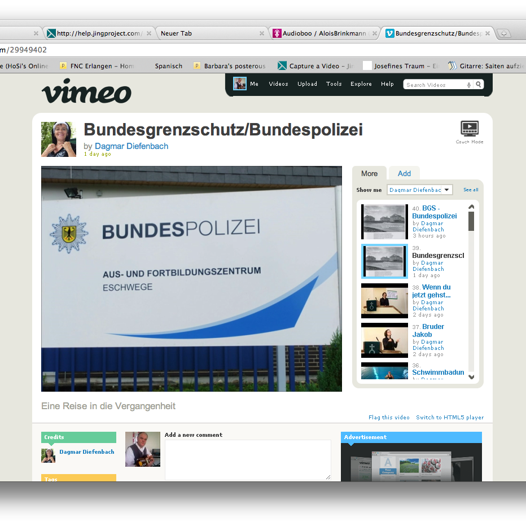The width and height of the screenshot is (526, 526).
Task: Open the Explore menu in Vimeo navigation
Action: click(x=361, y=84)
